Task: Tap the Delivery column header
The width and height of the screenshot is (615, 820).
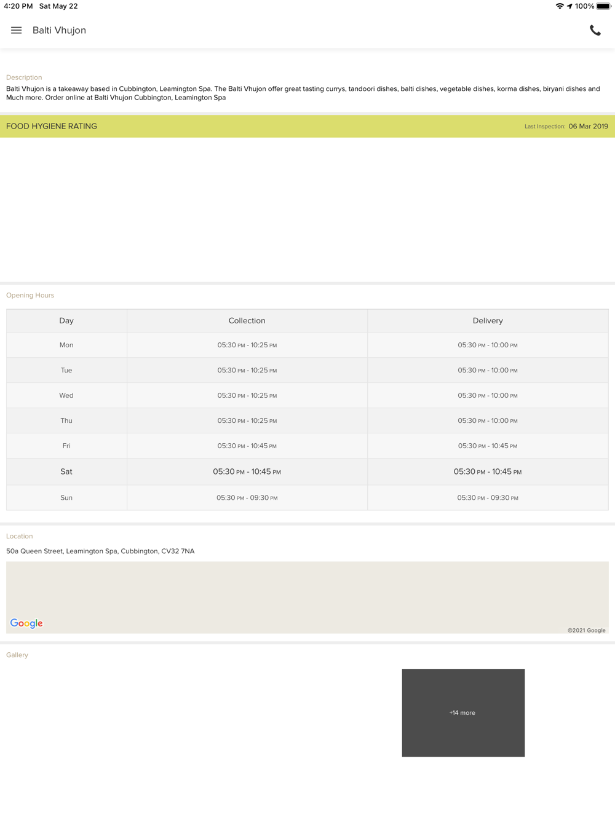Action: click(x=488, y=321)
